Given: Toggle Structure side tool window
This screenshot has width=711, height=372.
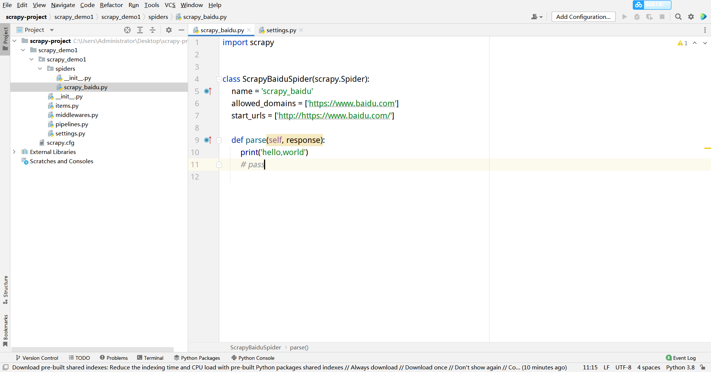Looking at the screenshot, I should 5,290.
